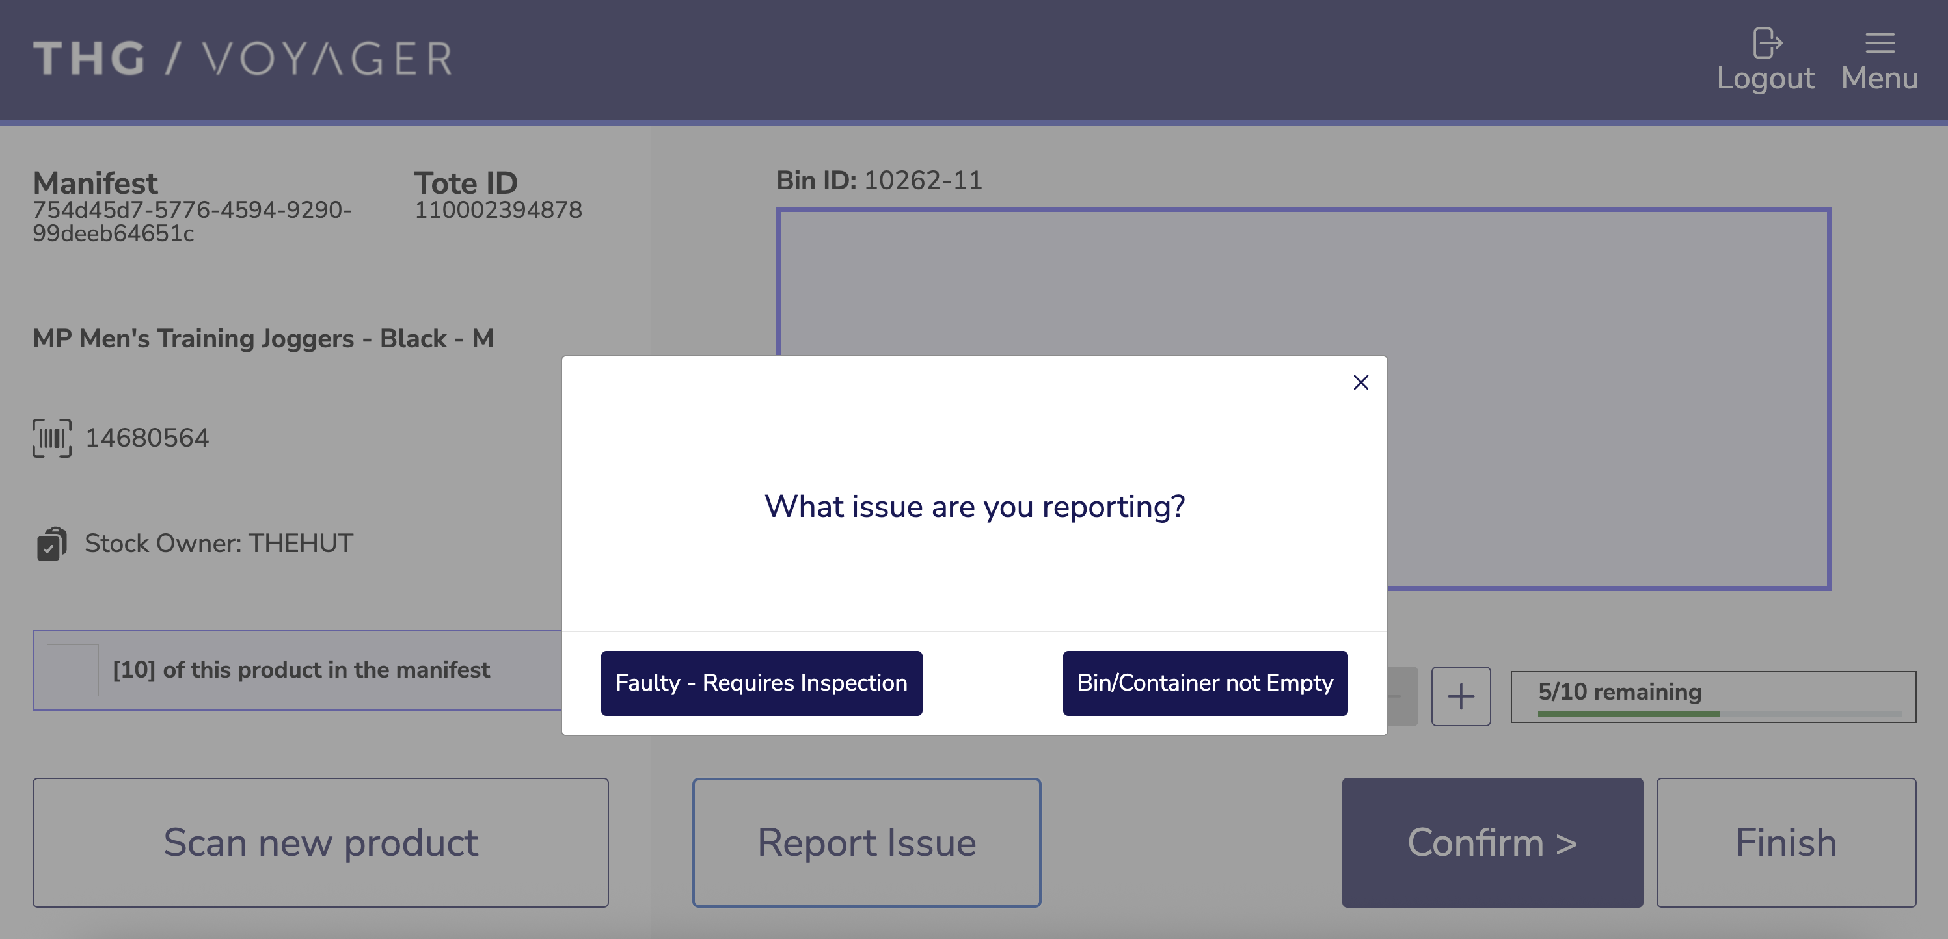1948x939 pixels.
Task: Click Finish to complete the task
Action: (x=1785, y=842)
